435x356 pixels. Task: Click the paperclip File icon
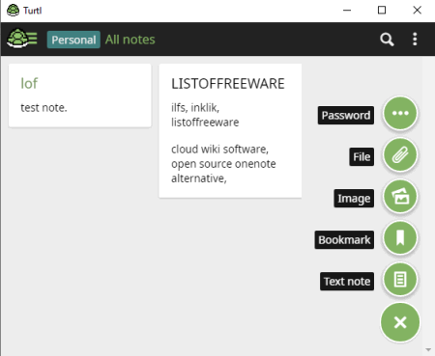pos(400,155)
